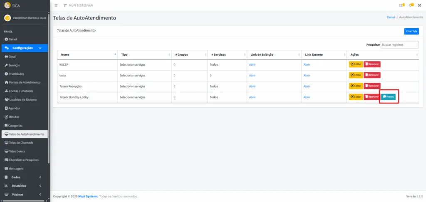This screenshot has height=202, width=426.
Task: Open the notifications bell icon
Action: [x=411, y=5]
